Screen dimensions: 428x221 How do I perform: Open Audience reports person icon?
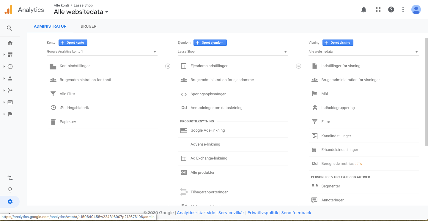10,78
